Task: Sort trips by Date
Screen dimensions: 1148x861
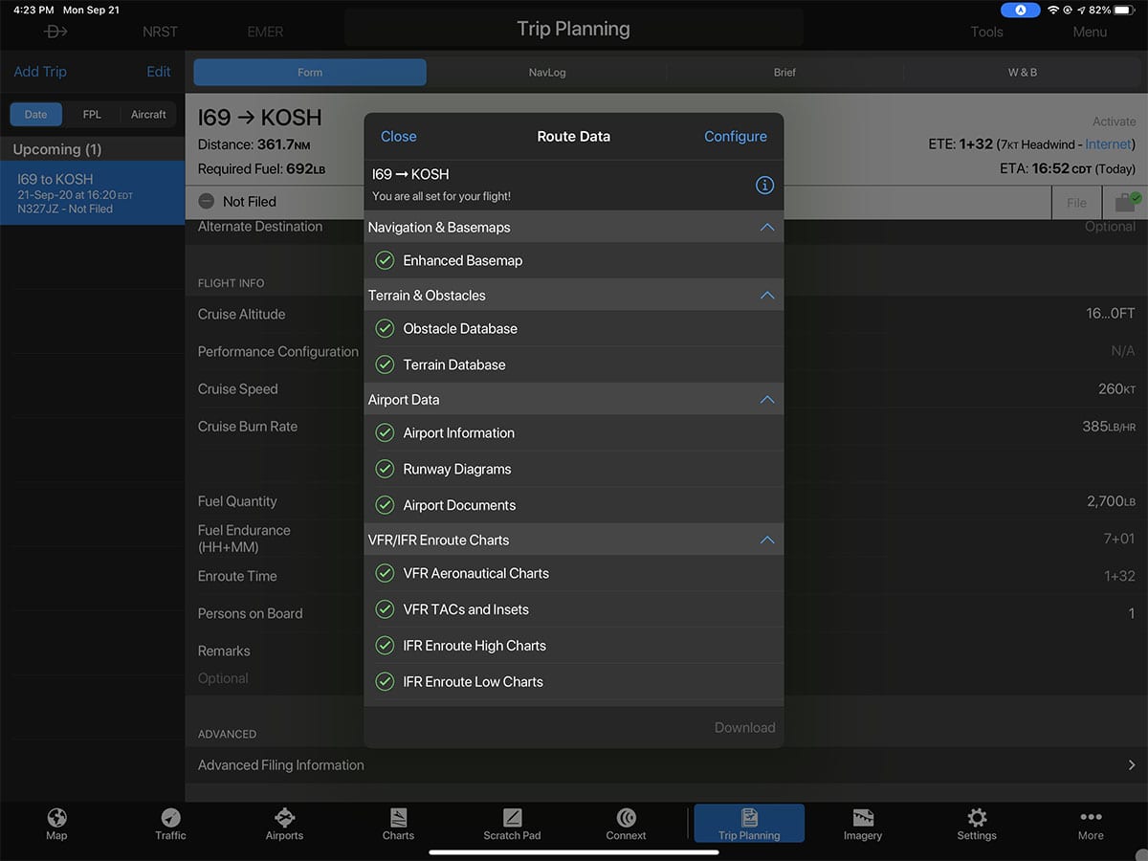Action: [35, 115]
